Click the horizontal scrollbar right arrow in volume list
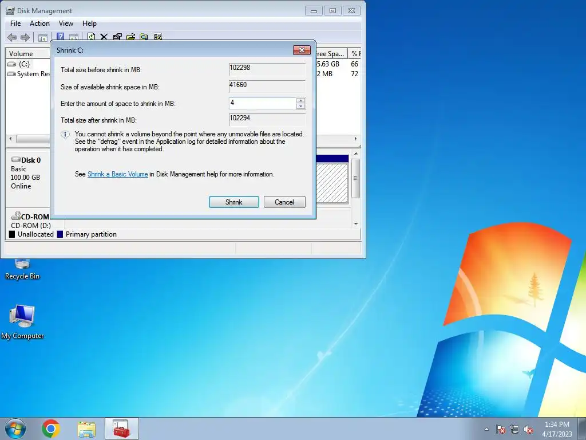The width and height of the screenshot is (586, 440). pos(355,139)
